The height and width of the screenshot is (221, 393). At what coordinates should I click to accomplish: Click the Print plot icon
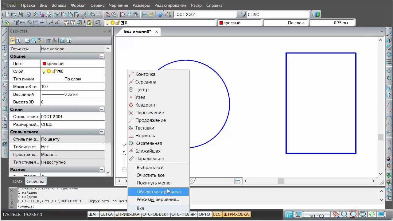point(29,14)
